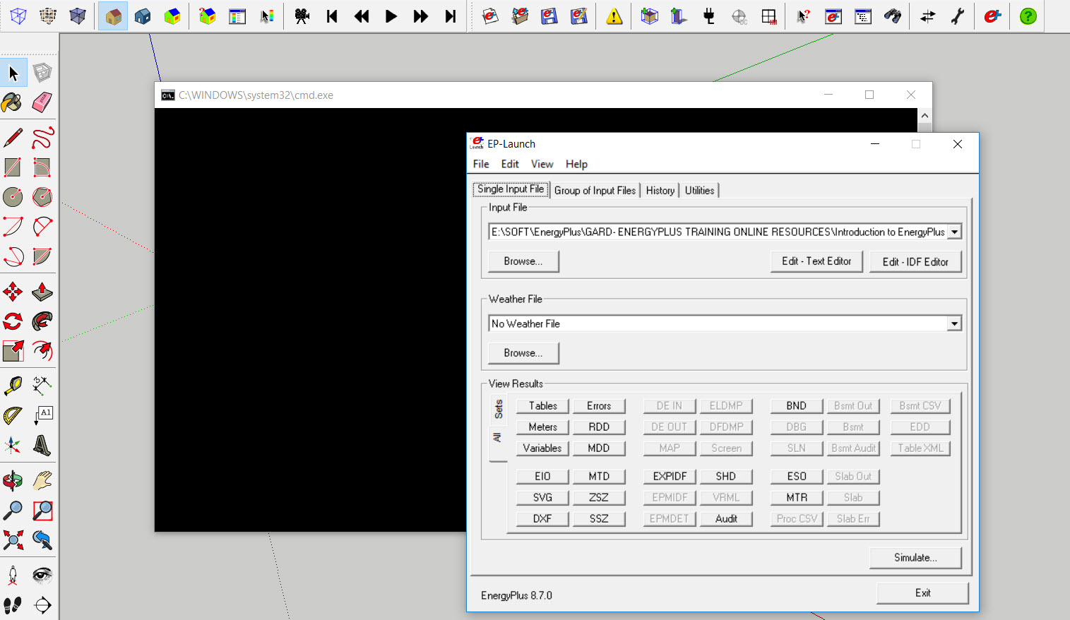This screenshot has height=620, width=1070.
Task: Pick the Circle drawing tool
Action: pyautogui.click(x=13, y=197)
